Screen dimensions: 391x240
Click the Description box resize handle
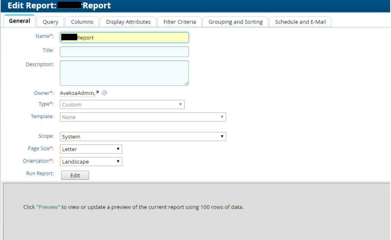pyautogui.click(x=186, y=83)
